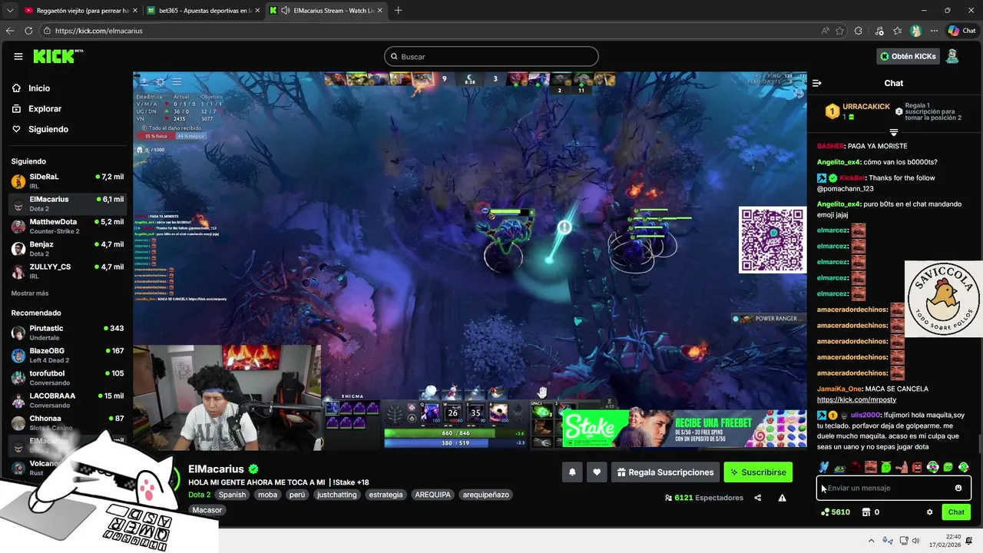Refresh the page in browser
Screen dimensions: 983x553
pyautogui.click(x=28, y=31)
